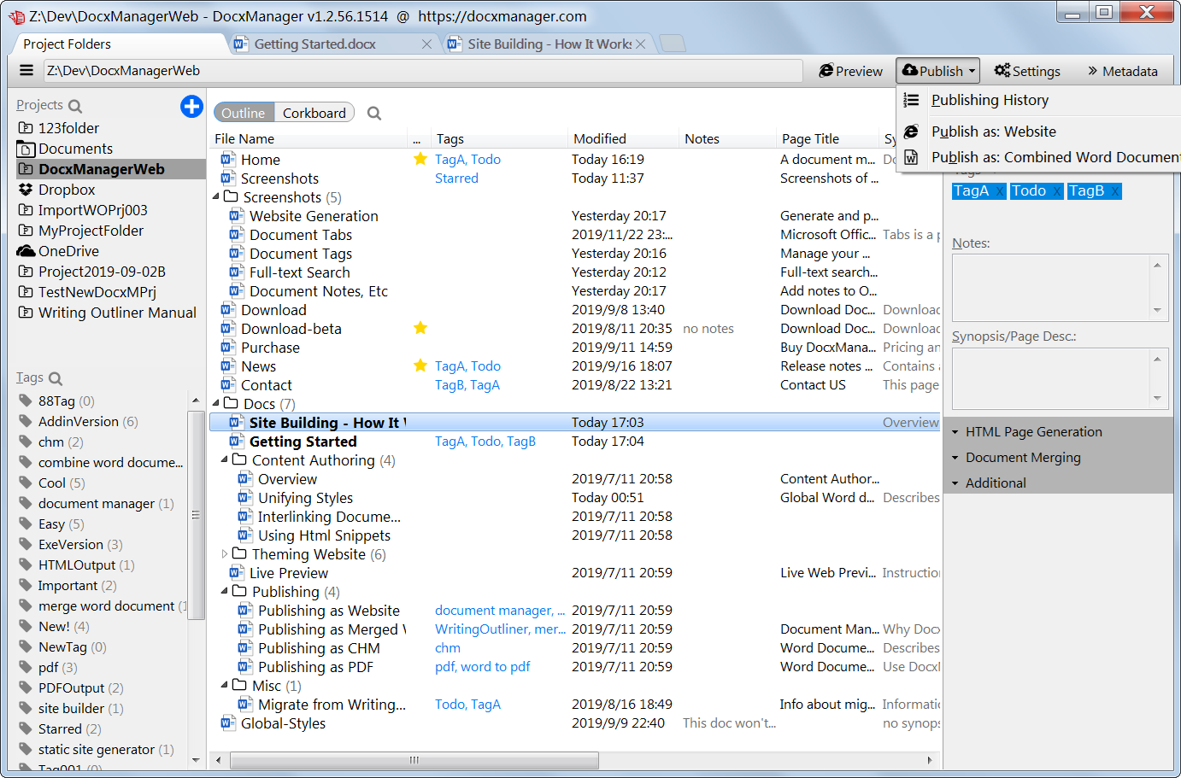
Task: Add new project with blue plus icon
Action: [191, 107]
